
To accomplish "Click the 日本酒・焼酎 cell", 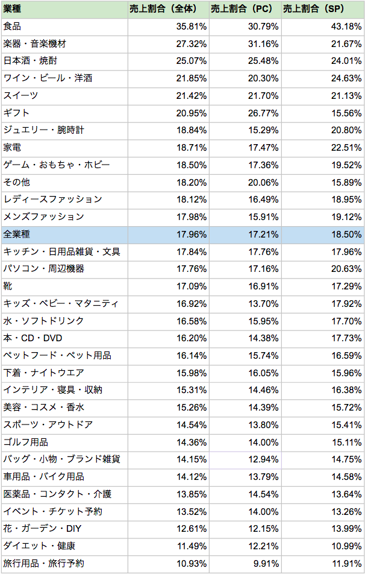I will pyautogui.click(x=64, y=61).
